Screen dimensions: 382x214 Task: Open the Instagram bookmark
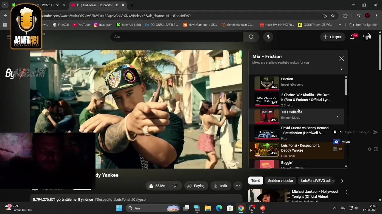click(x=103, y=25)
